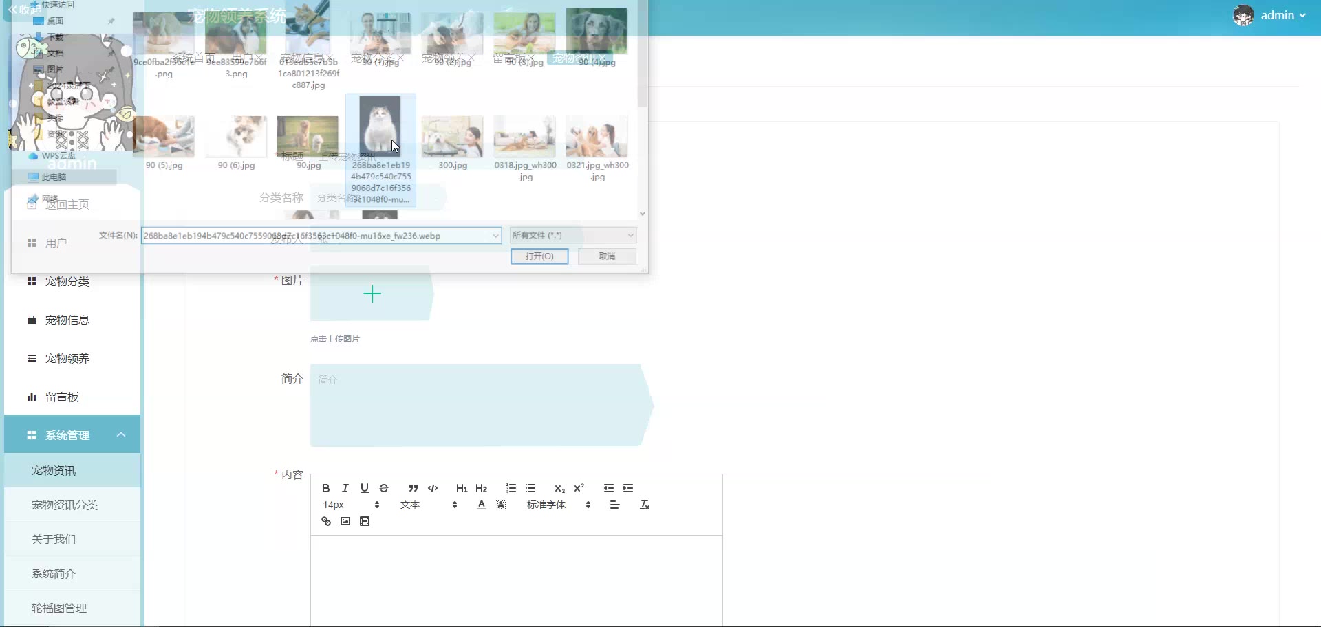Select 宠物资讯分类 in the sidebar
The height and width of the screenshot is (627, 1321).
(x=72, y=505)
